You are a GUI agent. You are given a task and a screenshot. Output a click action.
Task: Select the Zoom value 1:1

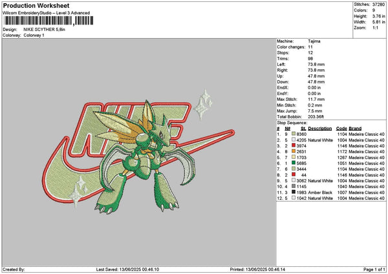[375, 28]
